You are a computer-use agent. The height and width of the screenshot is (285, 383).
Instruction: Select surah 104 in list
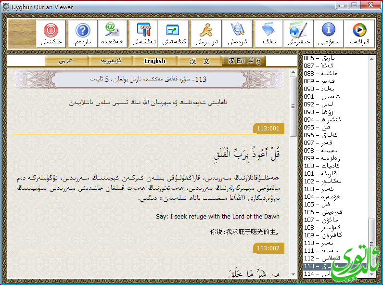coord(335,196)
